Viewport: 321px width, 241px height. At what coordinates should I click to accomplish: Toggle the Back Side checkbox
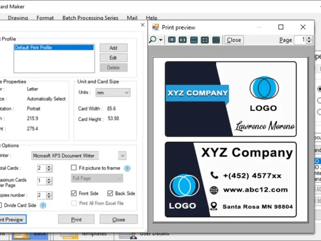click(110, 193)
